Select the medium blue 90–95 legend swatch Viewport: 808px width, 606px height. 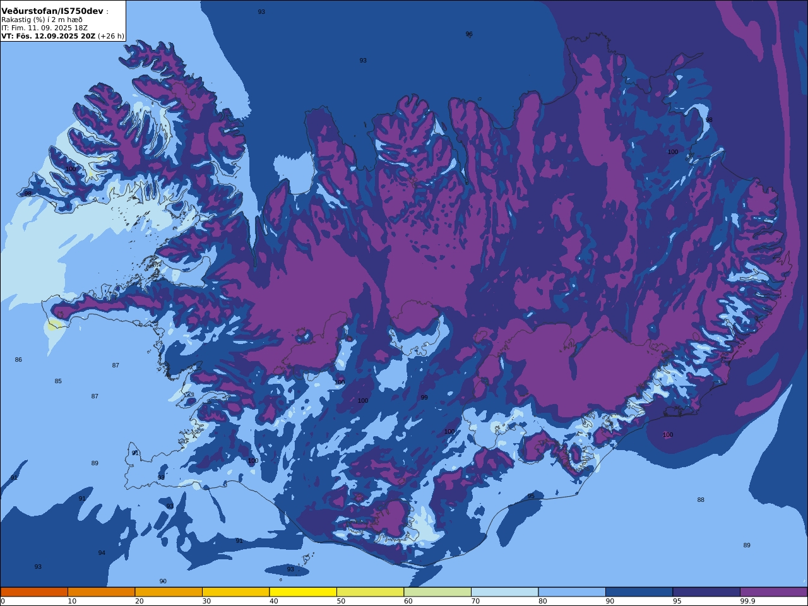click(639, 592)
